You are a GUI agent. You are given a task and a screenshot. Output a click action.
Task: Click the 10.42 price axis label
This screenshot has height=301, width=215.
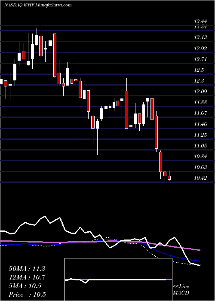coord(200,178)
